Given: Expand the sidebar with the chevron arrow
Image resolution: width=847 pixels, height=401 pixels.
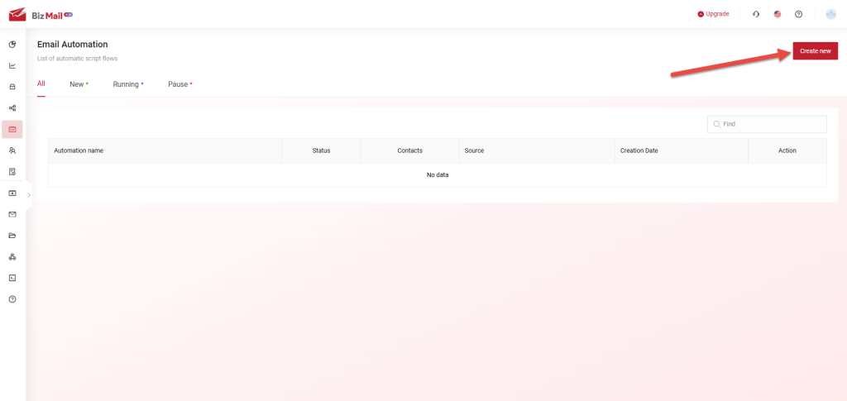Looking at the screenshot, I should 29,195.
